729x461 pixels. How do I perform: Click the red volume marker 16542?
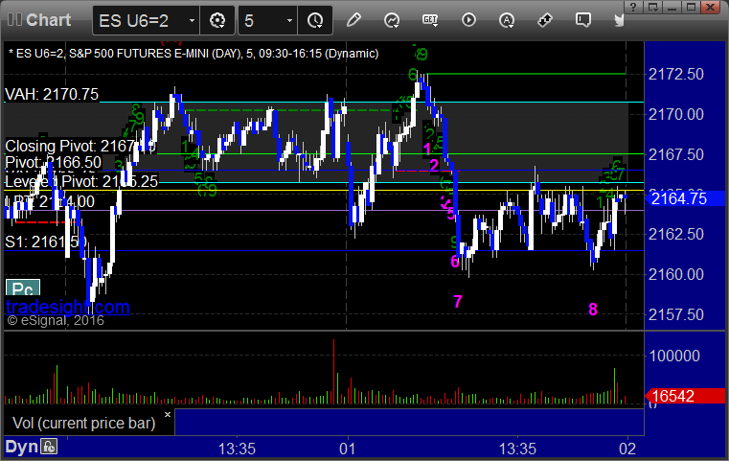(x=684, y=396)
